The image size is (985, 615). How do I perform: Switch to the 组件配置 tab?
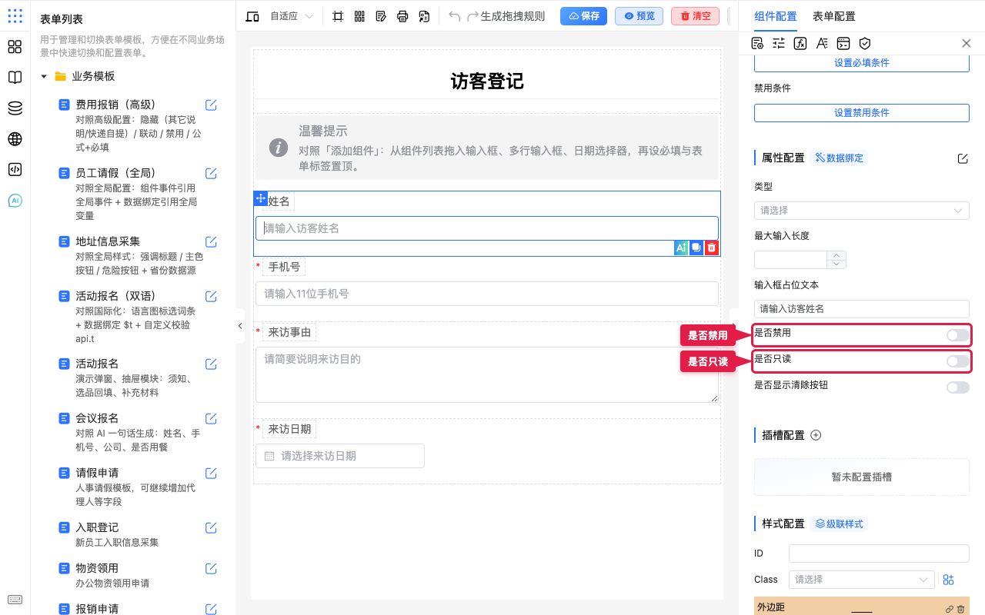[776, 16]
